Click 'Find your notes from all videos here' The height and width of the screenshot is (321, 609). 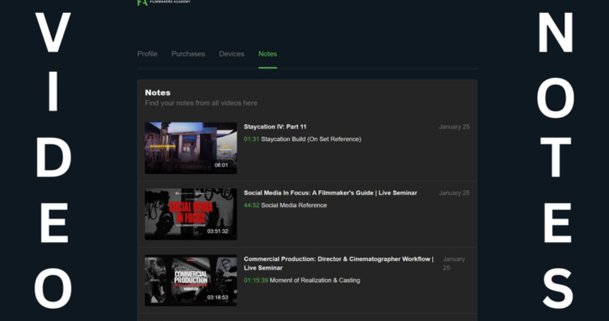tap(201, 103)
